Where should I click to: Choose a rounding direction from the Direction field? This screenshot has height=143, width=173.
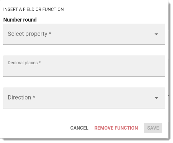point(84,98)
